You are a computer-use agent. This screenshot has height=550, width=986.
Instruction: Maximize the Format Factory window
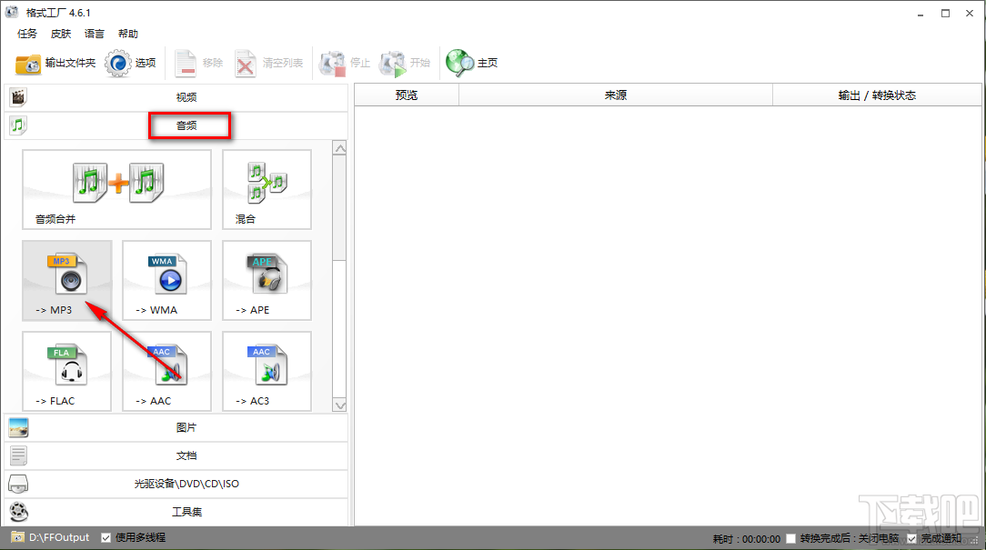click(x=945, y=13)
